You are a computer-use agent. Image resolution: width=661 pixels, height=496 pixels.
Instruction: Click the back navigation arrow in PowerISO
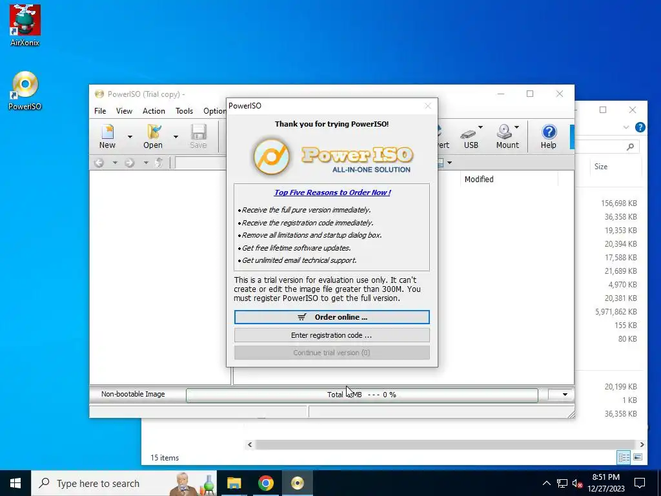(99, 162)
